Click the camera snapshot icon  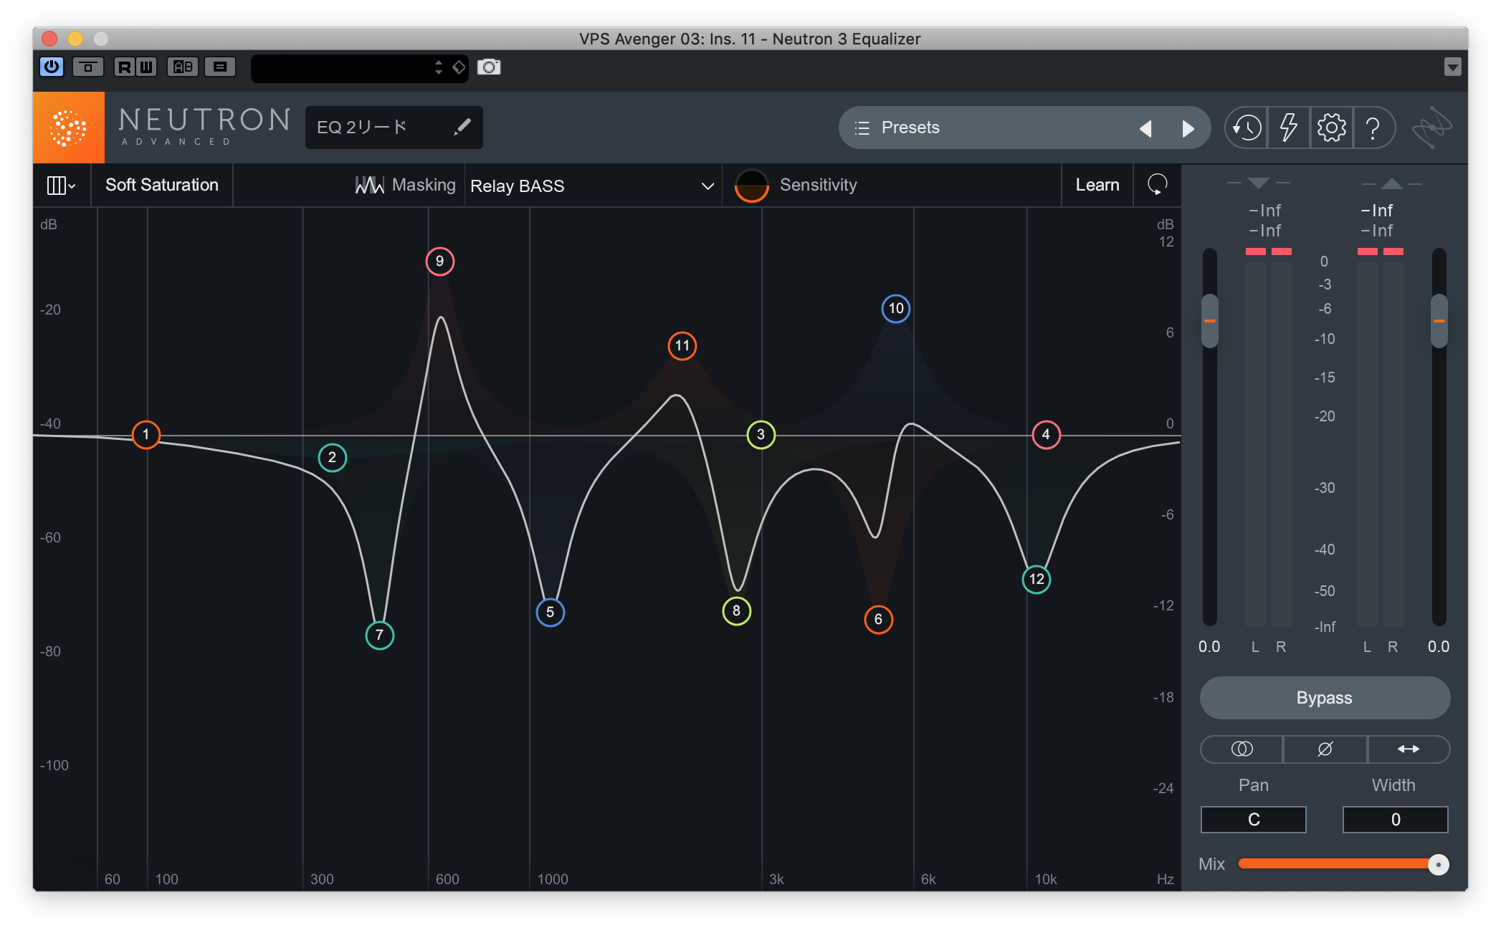click(x=489, y=67)
